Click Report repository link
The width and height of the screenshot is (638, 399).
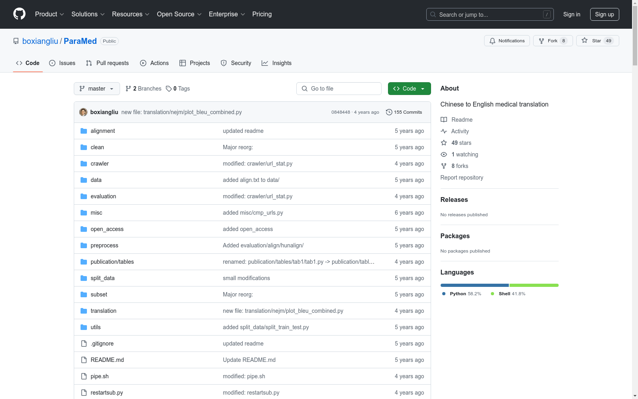(462, 178)
